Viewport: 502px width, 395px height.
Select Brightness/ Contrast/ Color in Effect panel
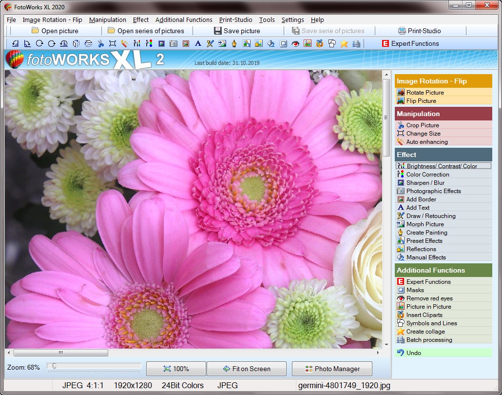point(444,166)
